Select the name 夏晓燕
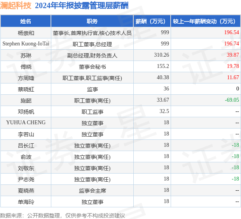 pyautogui.click(x=26, y=191)
